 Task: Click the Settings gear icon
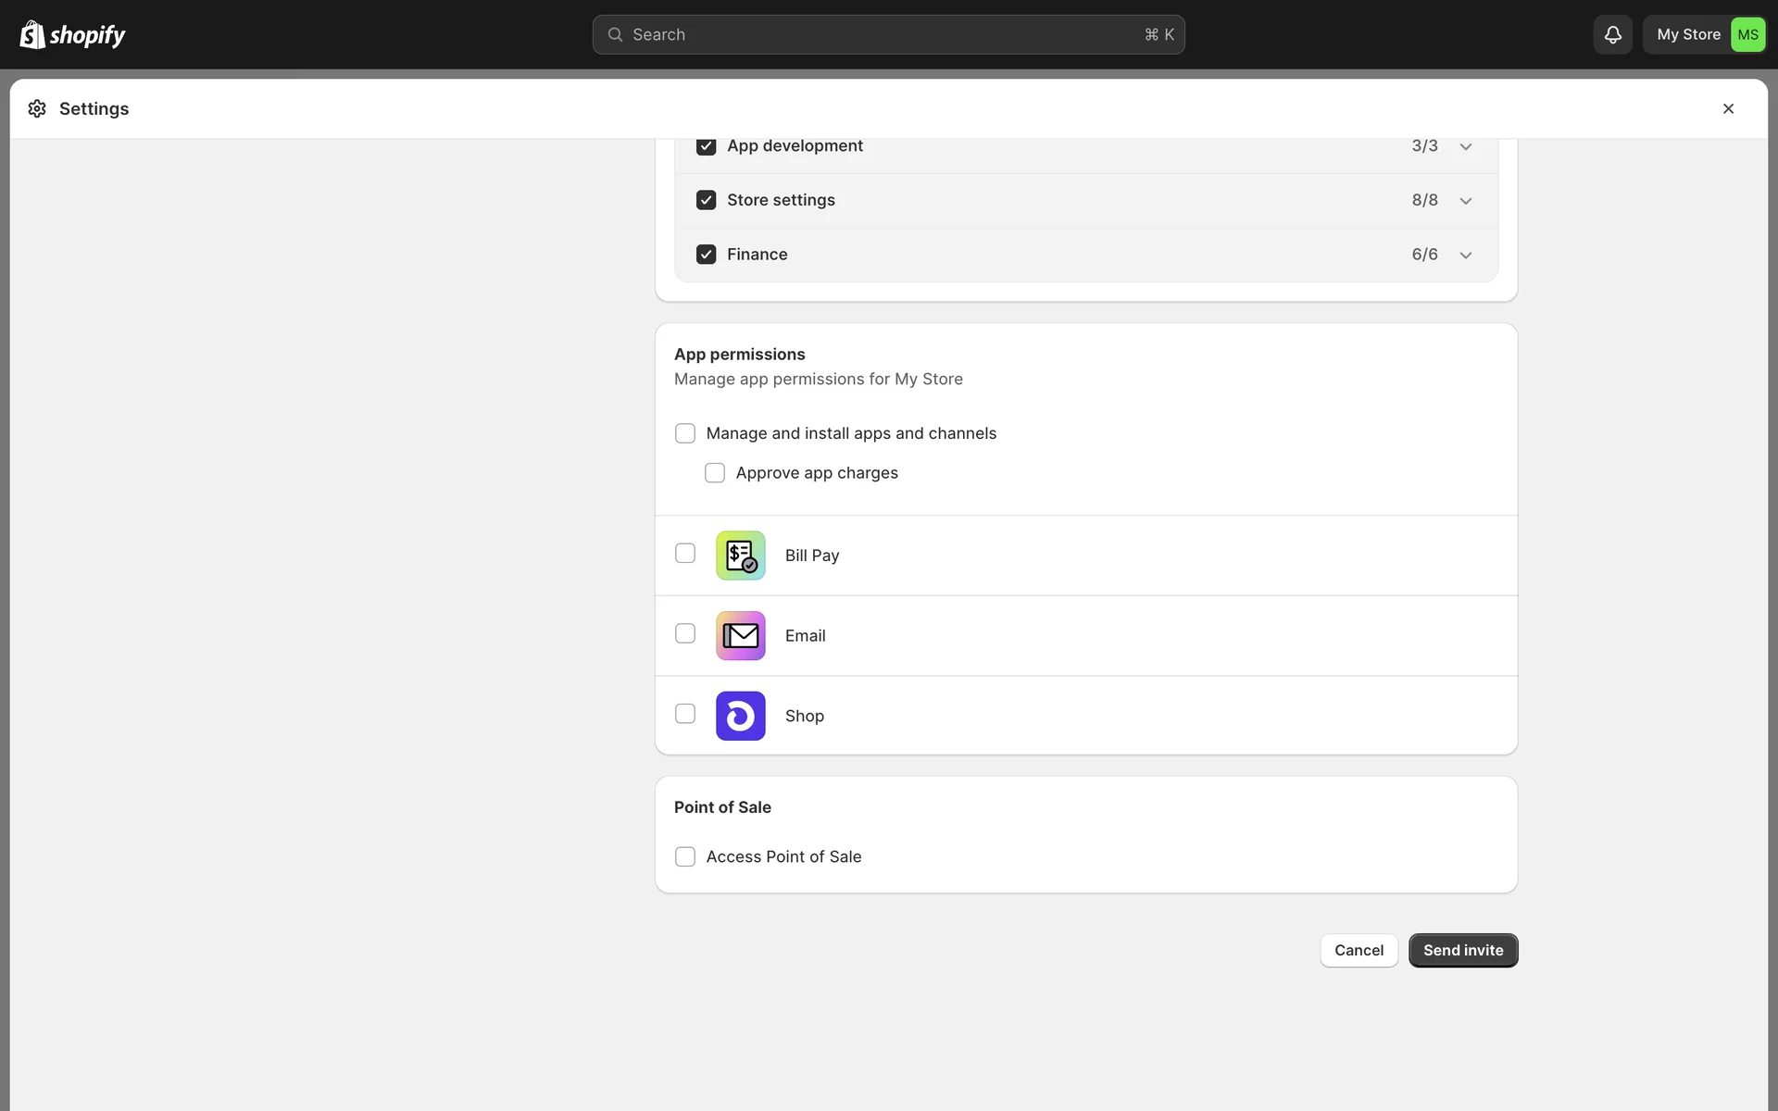point(37,109)
